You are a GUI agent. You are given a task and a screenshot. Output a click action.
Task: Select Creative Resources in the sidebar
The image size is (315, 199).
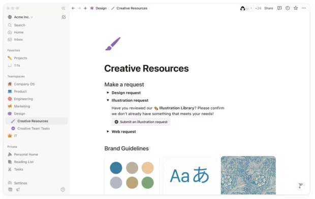click(37, 121)
